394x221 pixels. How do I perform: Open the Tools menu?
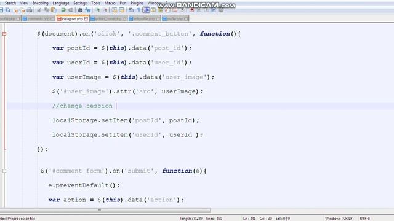(x=95, y=3)
